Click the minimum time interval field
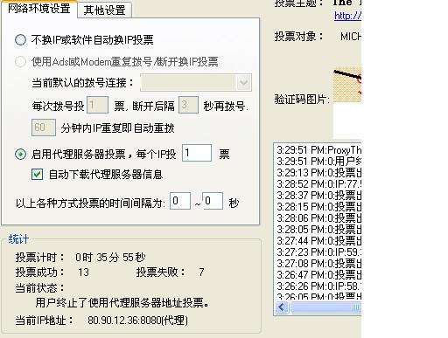Image resolution: width=448 pixels, height=338 pixels. (x=180, y=201)
